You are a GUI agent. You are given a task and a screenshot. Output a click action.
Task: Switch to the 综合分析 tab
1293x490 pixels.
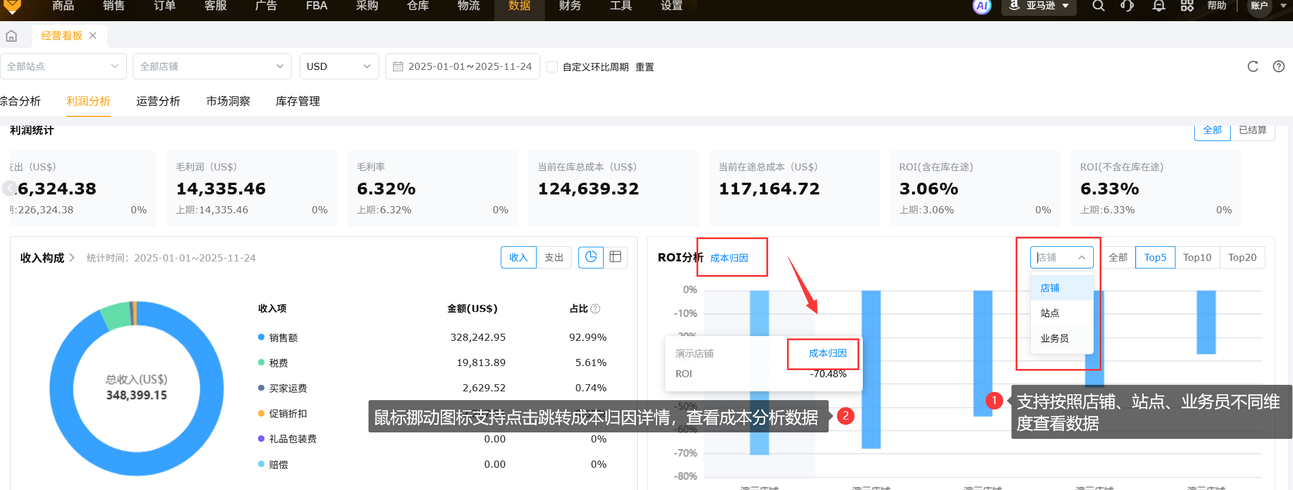click(x=20, y=101)
